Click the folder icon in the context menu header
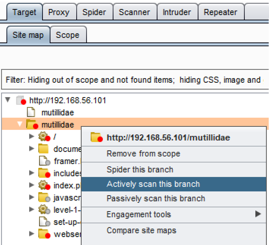The width and height of the screenshot is (269, 245). (96, 137)
